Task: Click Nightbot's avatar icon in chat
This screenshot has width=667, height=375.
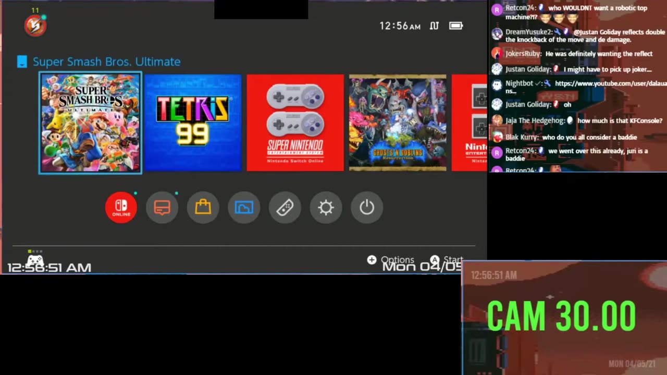Action: coord(497,85)
